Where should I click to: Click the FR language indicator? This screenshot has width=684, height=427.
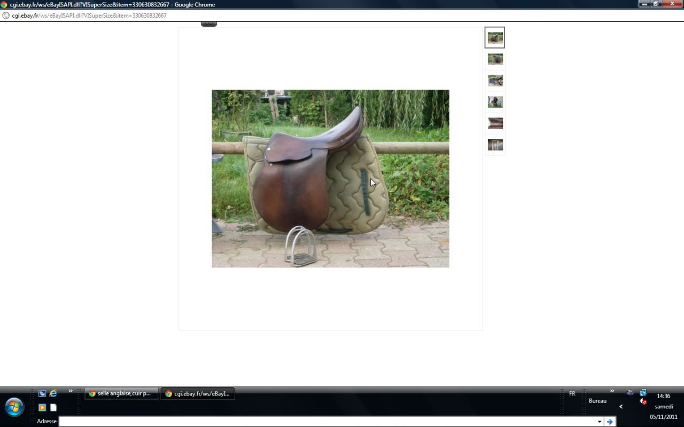[572, 393]
